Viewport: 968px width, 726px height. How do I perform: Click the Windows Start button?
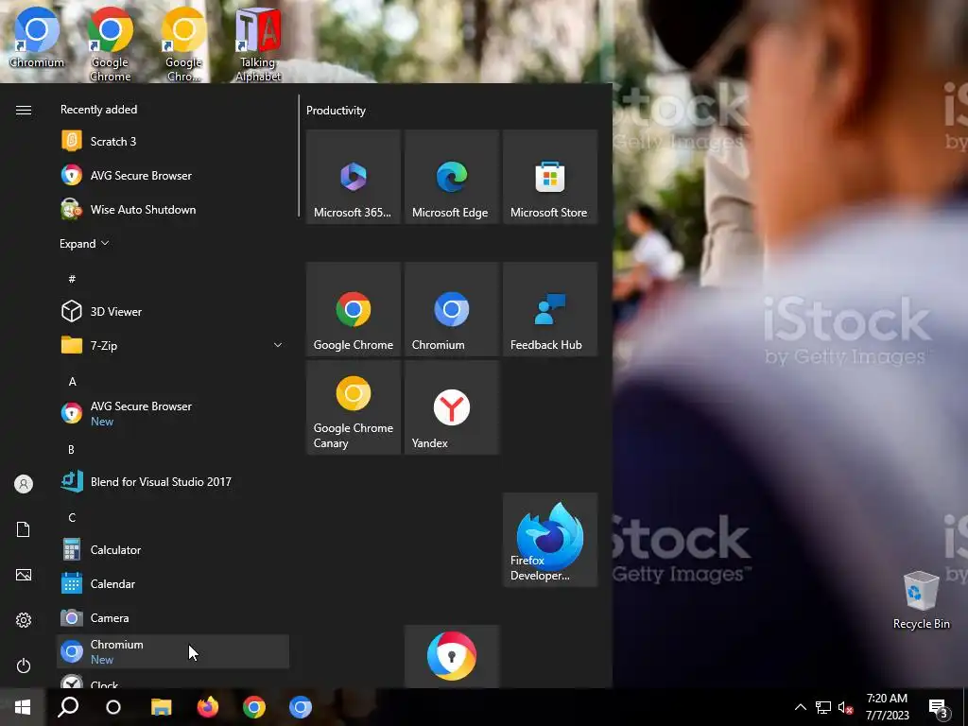pyautogui.click(x=23, y=707)
